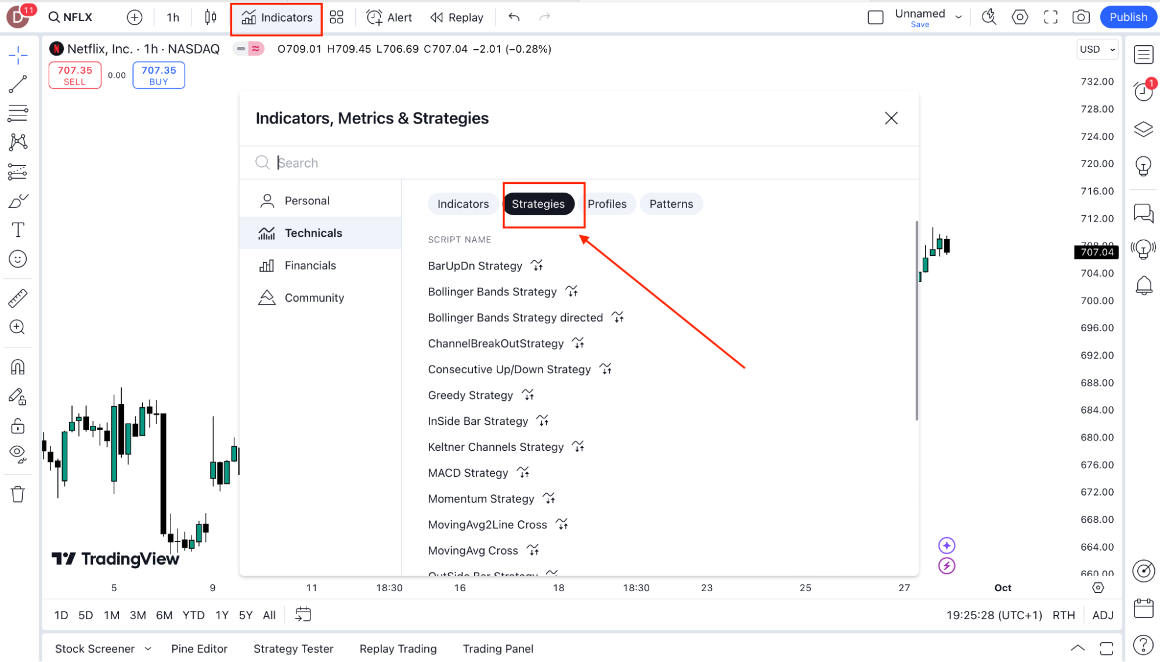
Task: Expand the Stock Screener dropdown chevron
Action: 148,649
